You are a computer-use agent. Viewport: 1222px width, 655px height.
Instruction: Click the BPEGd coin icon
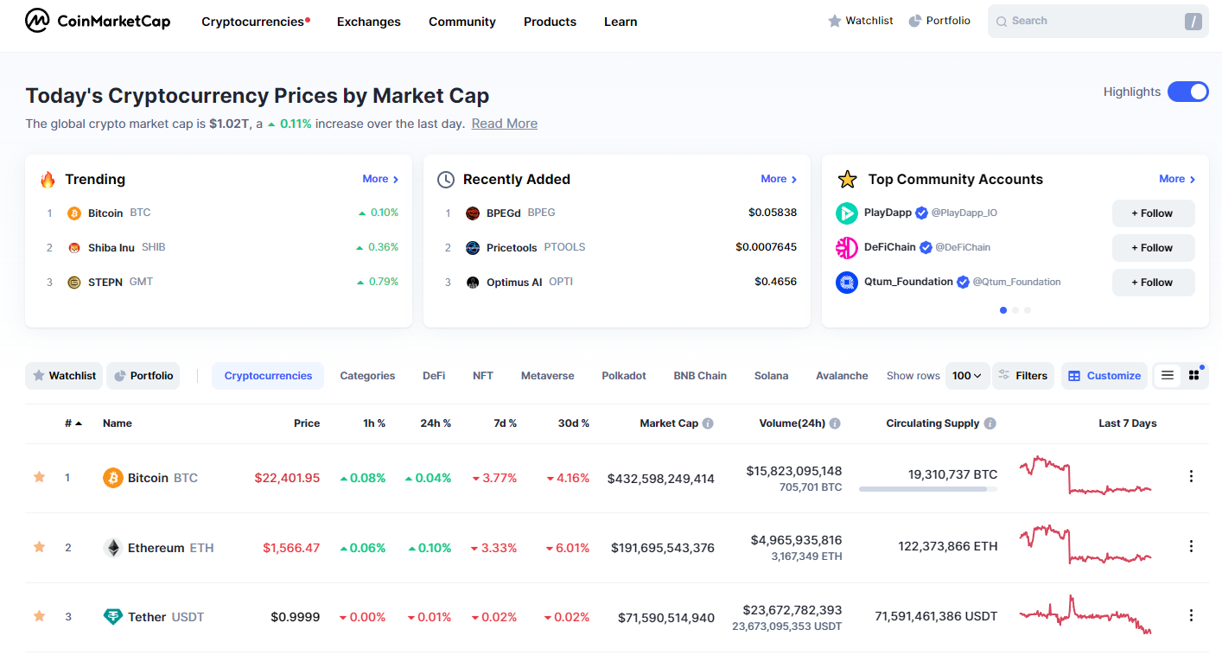point(473,213)
